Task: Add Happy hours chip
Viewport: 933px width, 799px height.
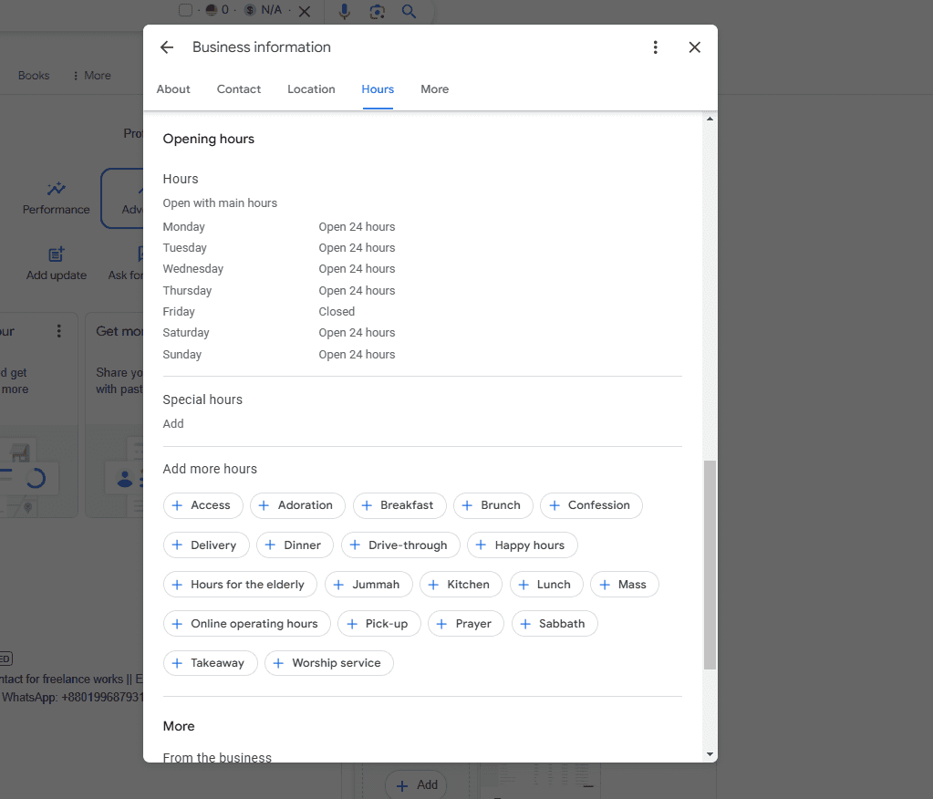Action: coord(522,545)
